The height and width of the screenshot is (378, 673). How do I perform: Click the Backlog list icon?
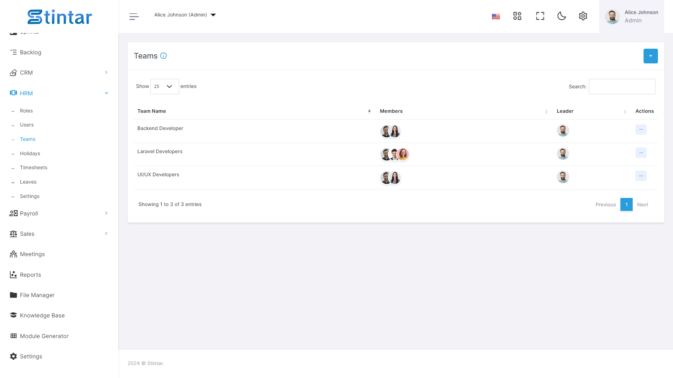click(x=13, y=52)
